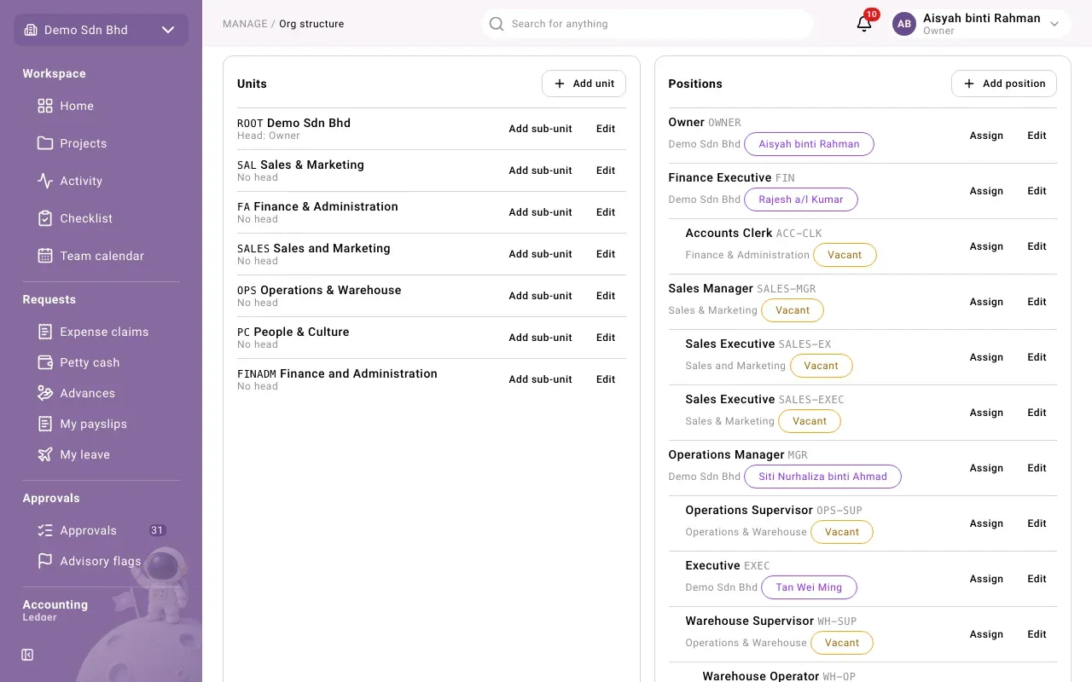Click the Approvals list-check icon
This screenshot has height=682, width=1092.
point(45,530)
